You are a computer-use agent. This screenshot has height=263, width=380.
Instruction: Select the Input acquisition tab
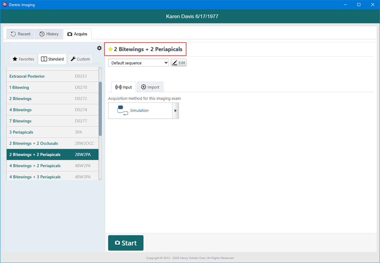coord(123,87)
